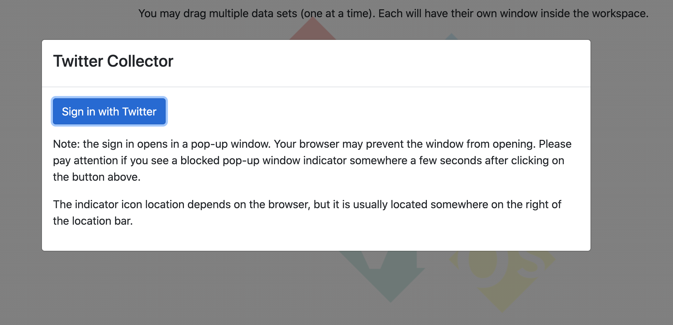Image resolution: width=673 pixels, height=325 pixels.
Task: Click the small blue diamond tip behind dialog
Action: (x=451, y=36)
